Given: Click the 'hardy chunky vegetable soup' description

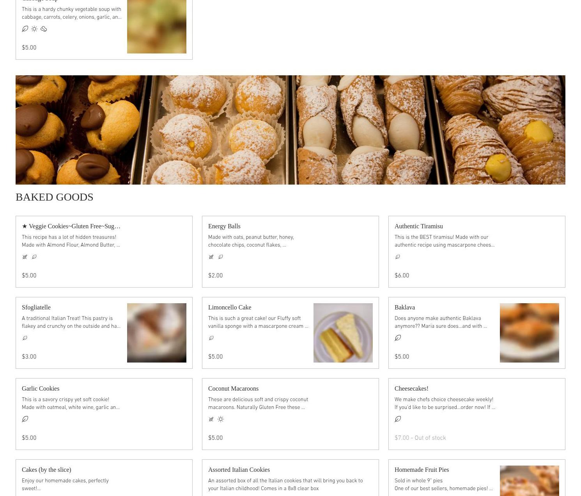Looking at the screenshot, I should click(72, 13).
